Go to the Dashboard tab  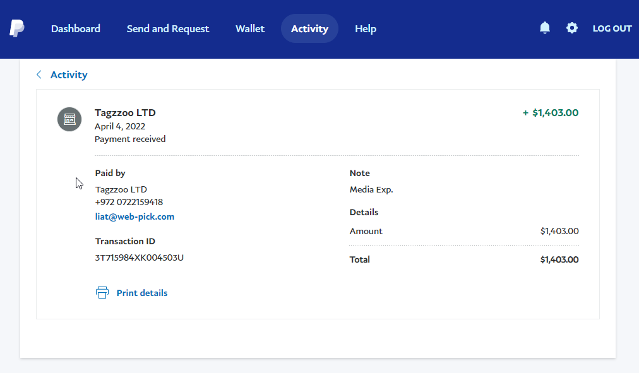point(76,28)
